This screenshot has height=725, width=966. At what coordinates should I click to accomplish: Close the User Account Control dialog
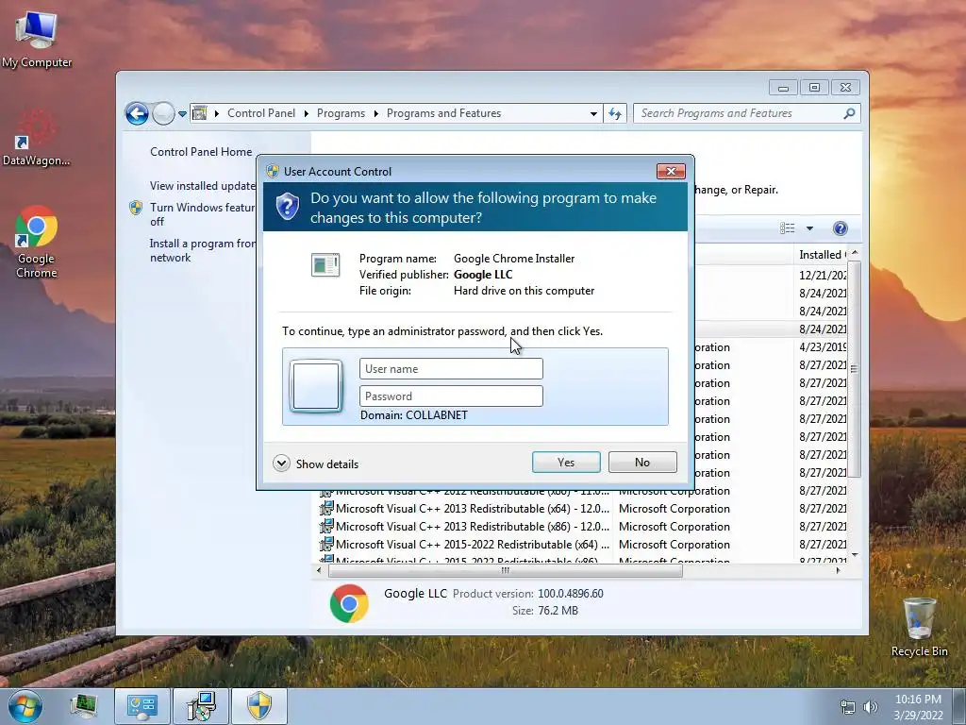(x=671, y=172)
